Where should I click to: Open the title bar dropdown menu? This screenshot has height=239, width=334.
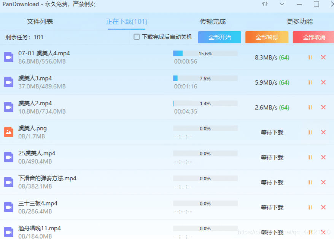tap(282, 4)
